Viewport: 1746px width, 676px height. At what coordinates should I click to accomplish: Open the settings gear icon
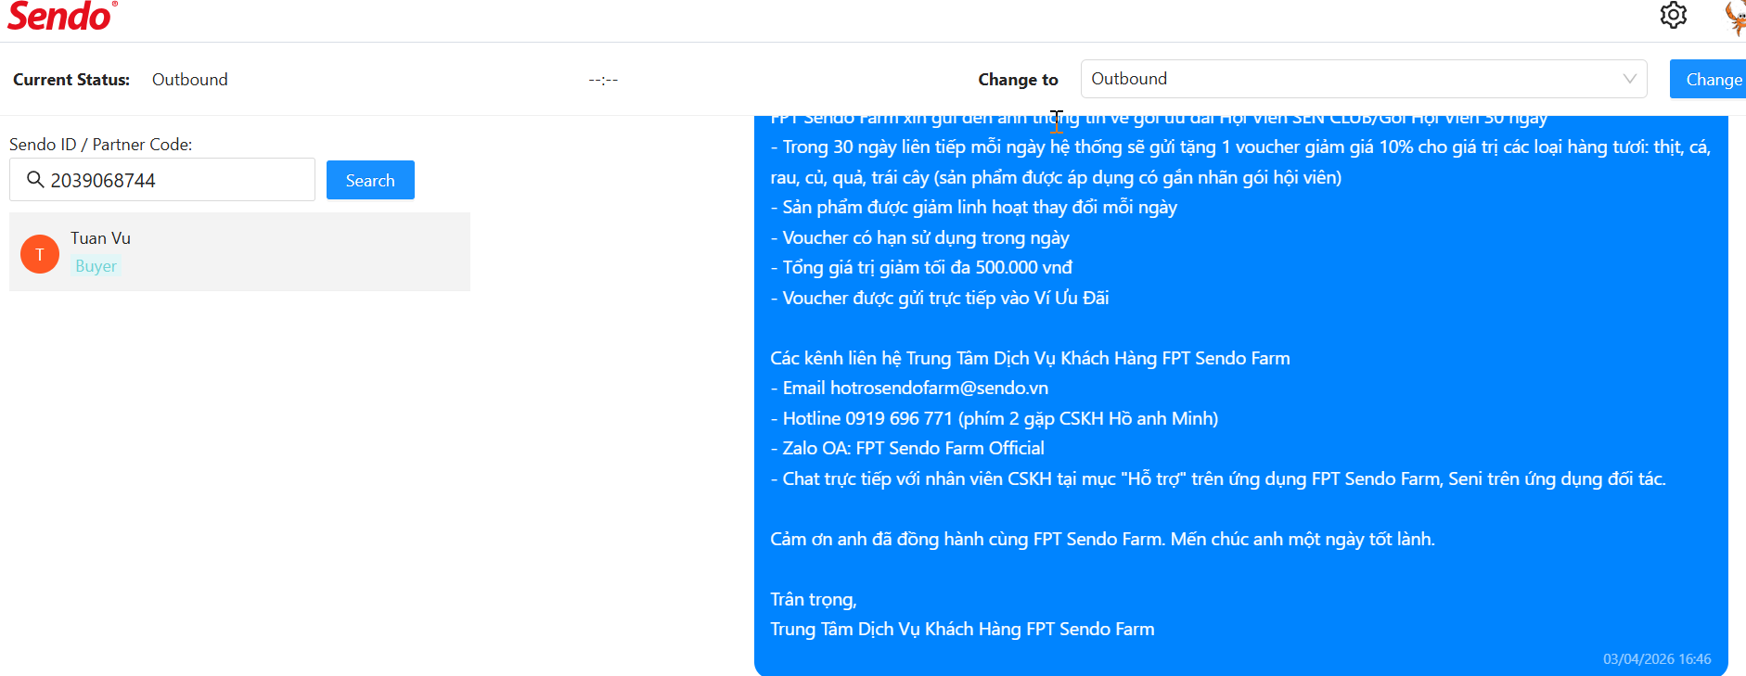tap(1674, 16)
